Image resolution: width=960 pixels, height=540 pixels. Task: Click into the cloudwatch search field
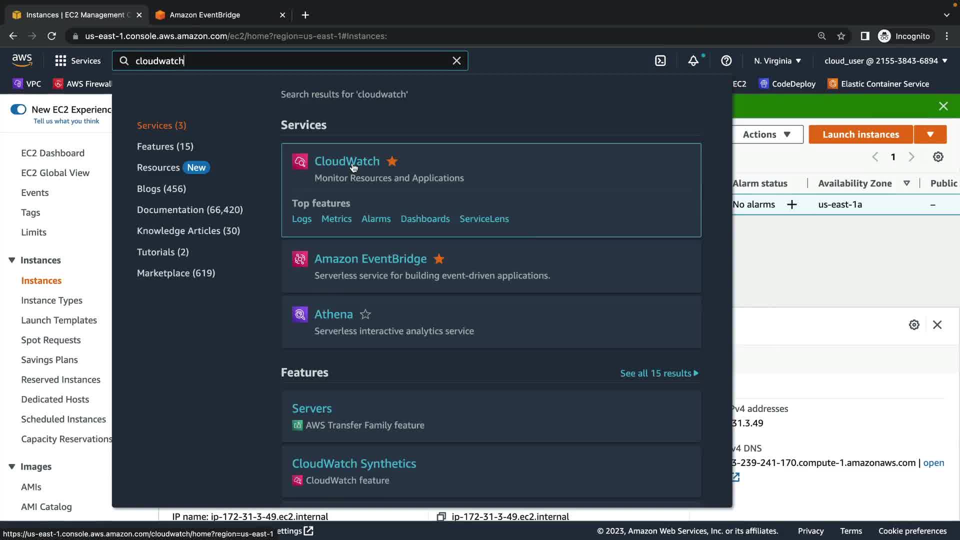290,61
